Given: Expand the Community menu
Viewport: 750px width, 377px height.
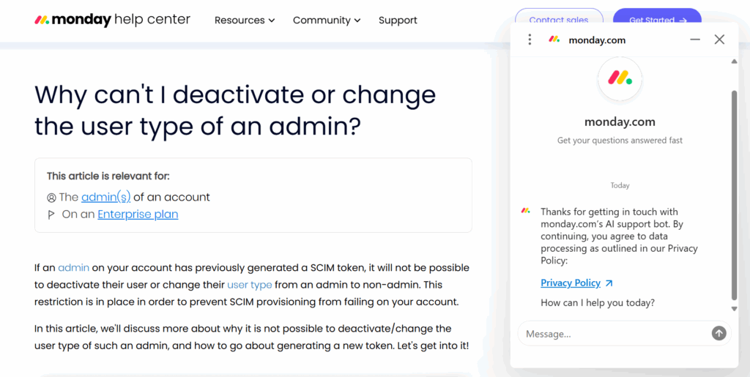Looking at the screenshot, I should (327, 20).
